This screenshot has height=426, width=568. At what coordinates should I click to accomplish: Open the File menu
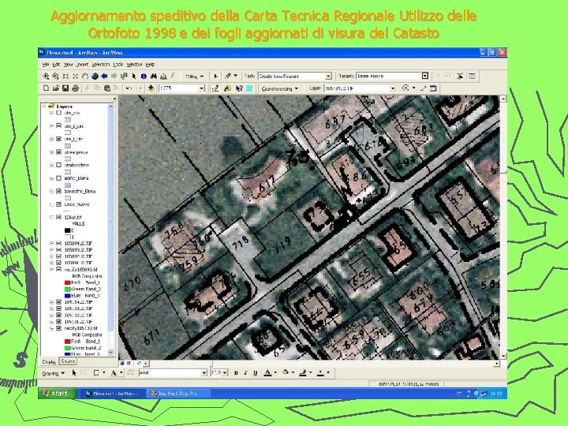coord(46,65)
